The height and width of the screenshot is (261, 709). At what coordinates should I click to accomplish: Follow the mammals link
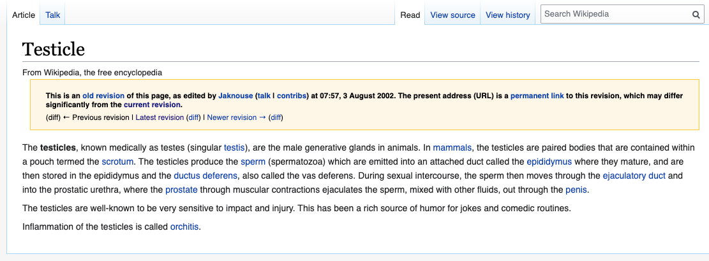pyautogui.click(x=452, y=147)
